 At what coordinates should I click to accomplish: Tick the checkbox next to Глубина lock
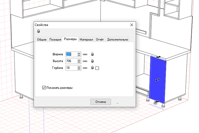click(x=97, y=68)
